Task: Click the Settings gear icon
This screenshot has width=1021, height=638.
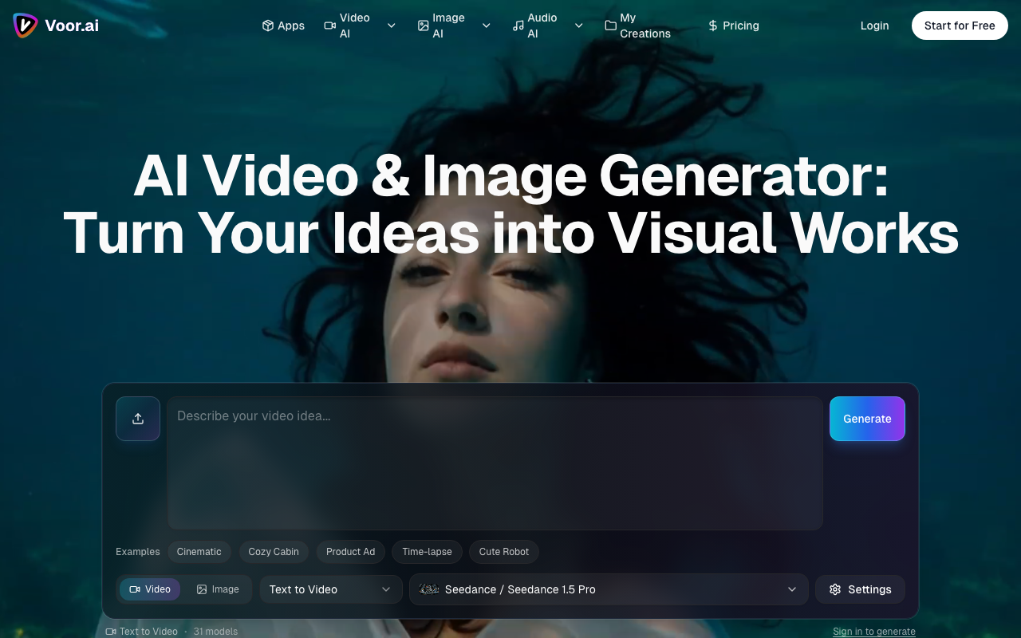Action: coord(835,589)
